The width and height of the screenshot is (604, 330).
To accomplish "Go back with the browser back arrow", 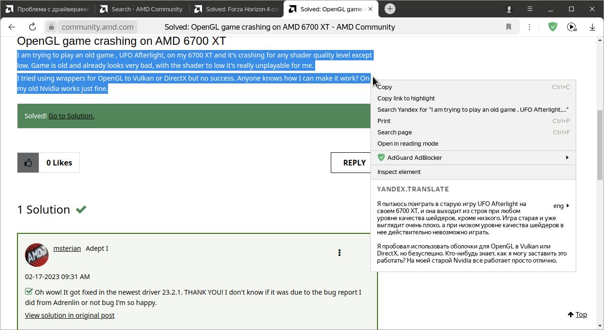I will [x=12, y=27].
